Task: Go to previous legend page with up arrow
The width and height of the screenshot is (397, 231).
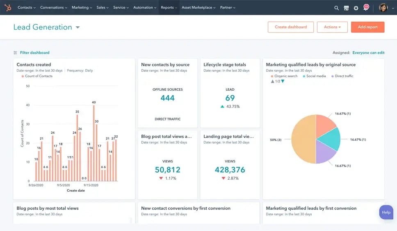Action: coord(272,81)
